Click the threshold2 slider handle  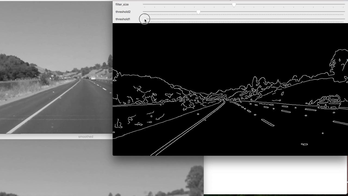click(x=198, y=12)
